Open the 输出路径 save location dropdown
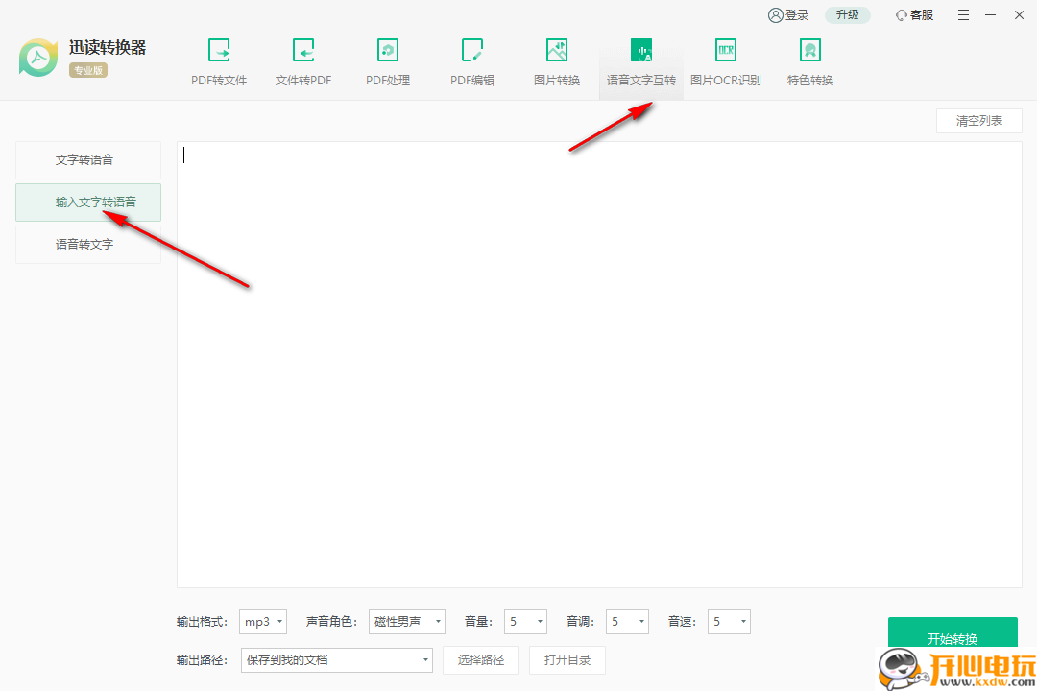This screenshot has width=1037, height=691. tap(336, 659)
